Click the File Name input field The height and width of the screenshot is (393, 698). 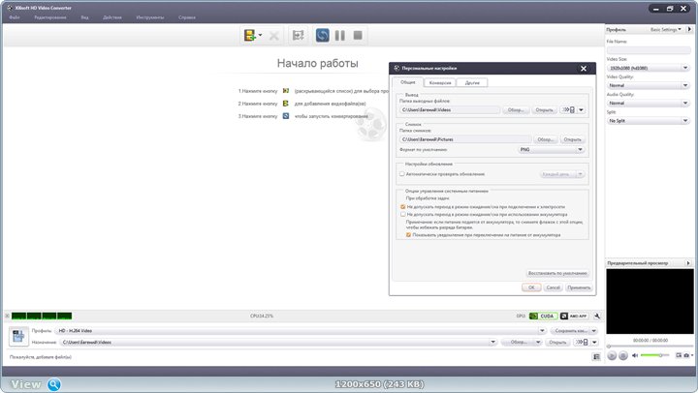(648, 50)
